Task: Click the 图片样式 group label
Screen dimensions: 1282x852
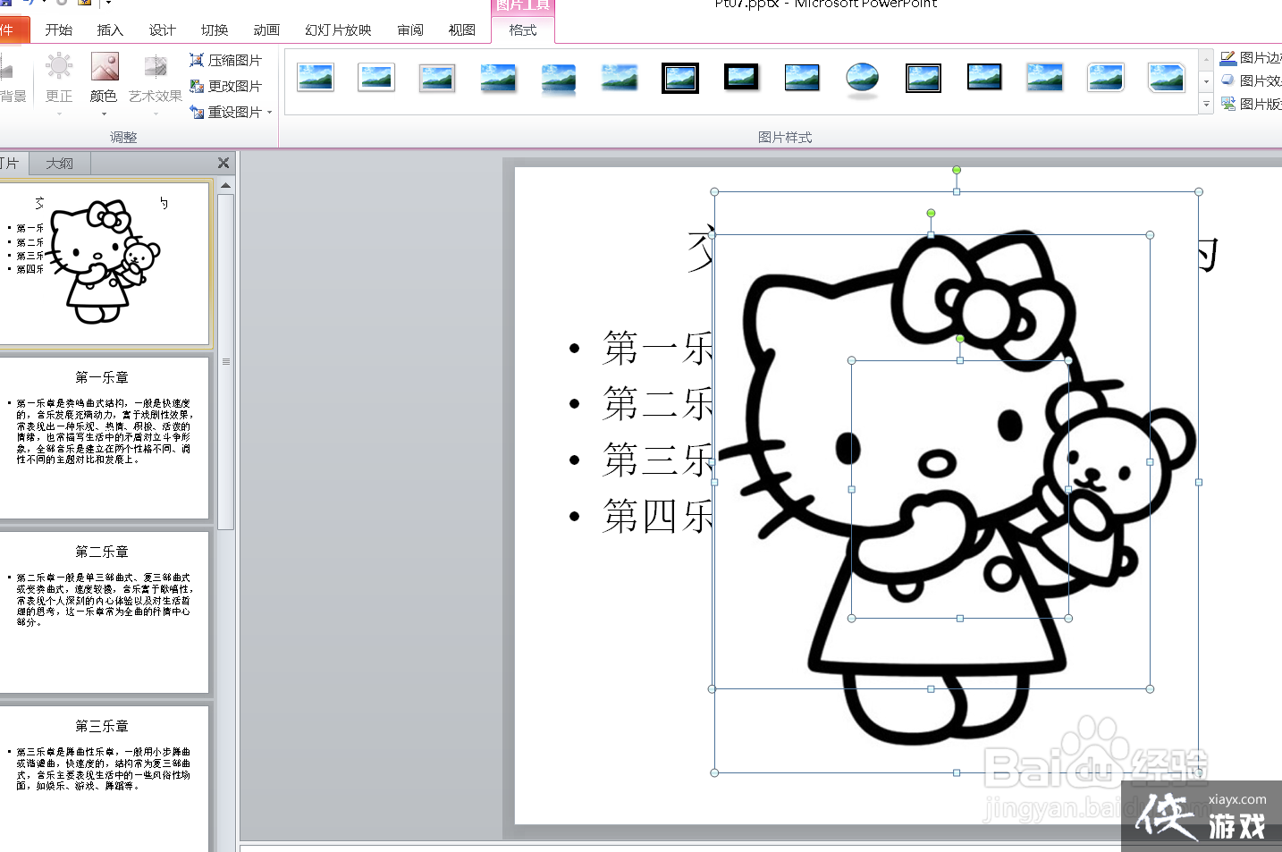Action: coord(785,137)
